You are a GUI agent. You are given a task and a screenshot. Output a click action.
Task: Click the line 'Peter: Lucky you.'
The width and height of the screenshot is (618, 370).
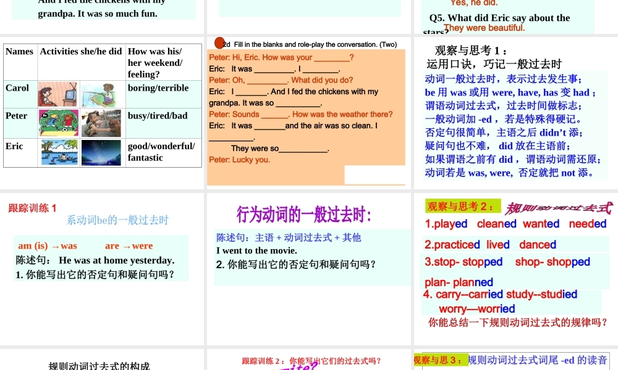click(240, 160)
